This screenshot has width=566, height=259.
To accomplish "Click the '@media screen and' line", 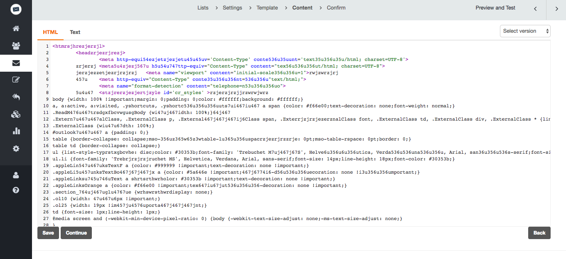I will coord(227,219).
